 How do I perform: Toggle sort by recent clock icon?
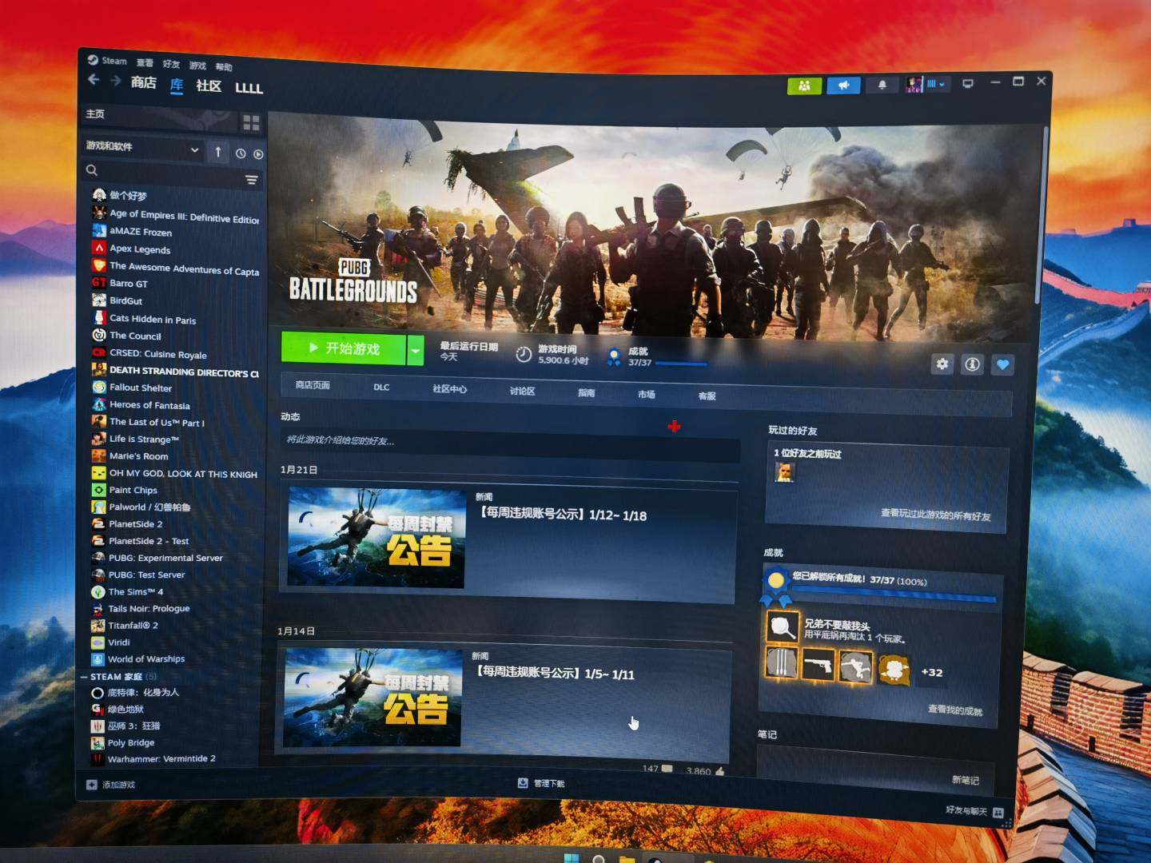tap(241, 153)
